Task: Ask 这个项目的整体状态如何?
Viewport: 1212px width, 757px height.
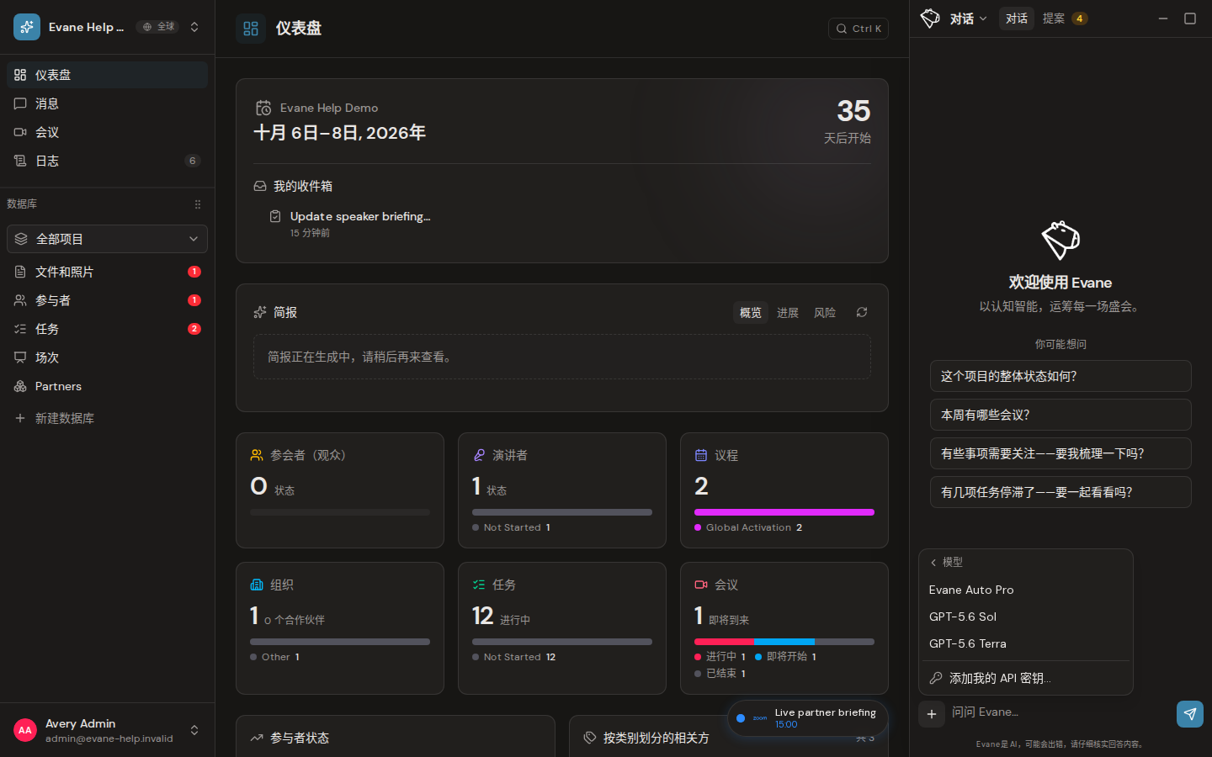Action: 1060,376
